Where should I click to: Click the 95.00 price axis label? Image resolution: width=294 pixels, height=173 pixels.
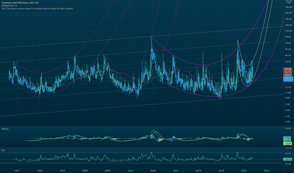[288, 37]
